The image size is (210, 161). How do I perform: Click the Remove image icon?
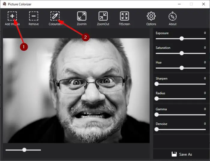pos(34,16)
